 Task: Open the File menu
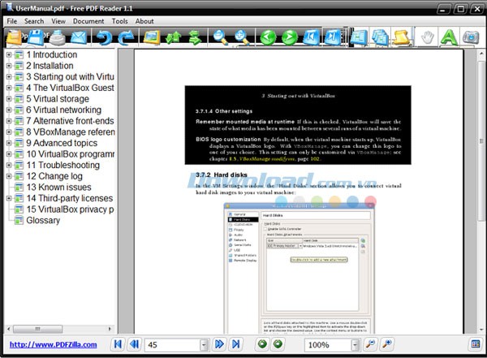pyautogui.click(x=12, y=21)
